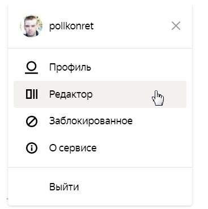Click the Заблокированное prohibition circle icon

pos(32,121)
